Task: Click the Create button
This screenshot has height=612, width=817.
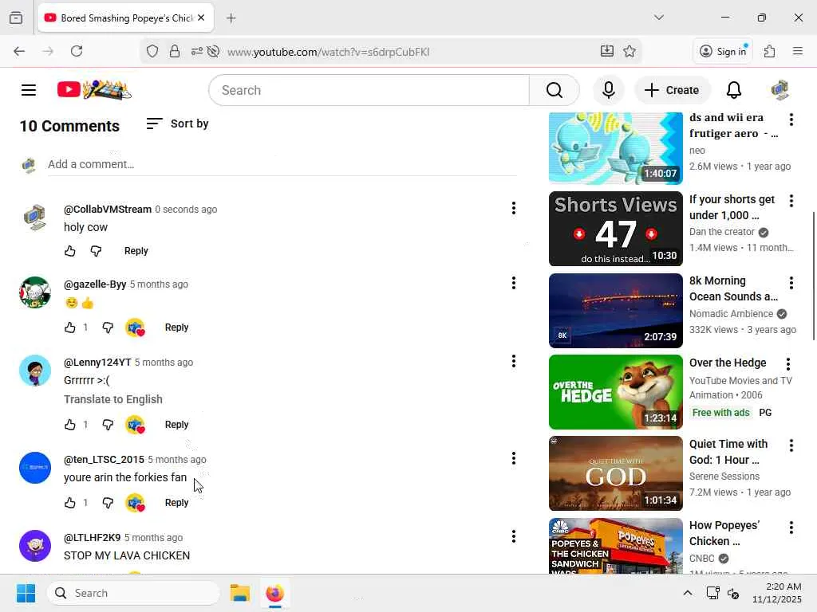Action: click(x=672, y=90)
